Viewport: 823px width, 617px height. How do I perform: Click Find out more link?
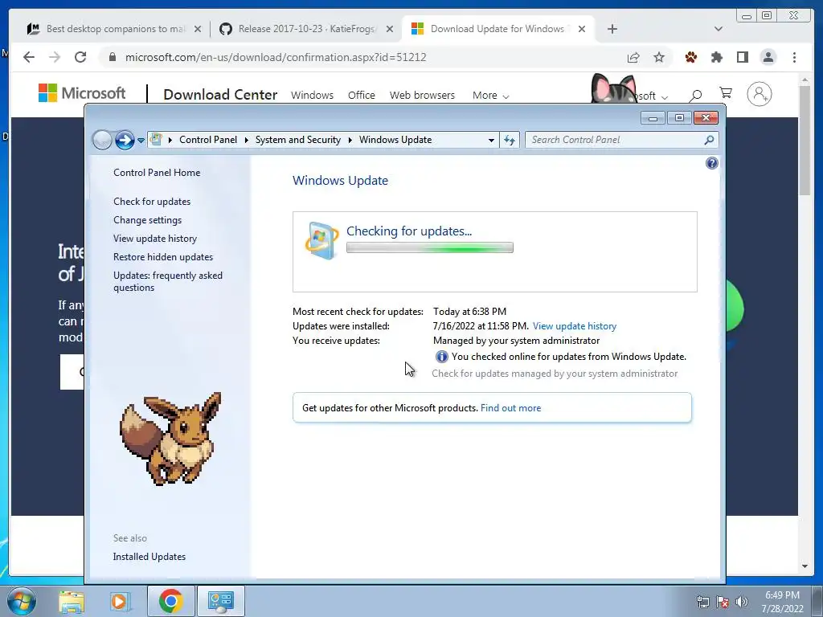coord(510,408)
